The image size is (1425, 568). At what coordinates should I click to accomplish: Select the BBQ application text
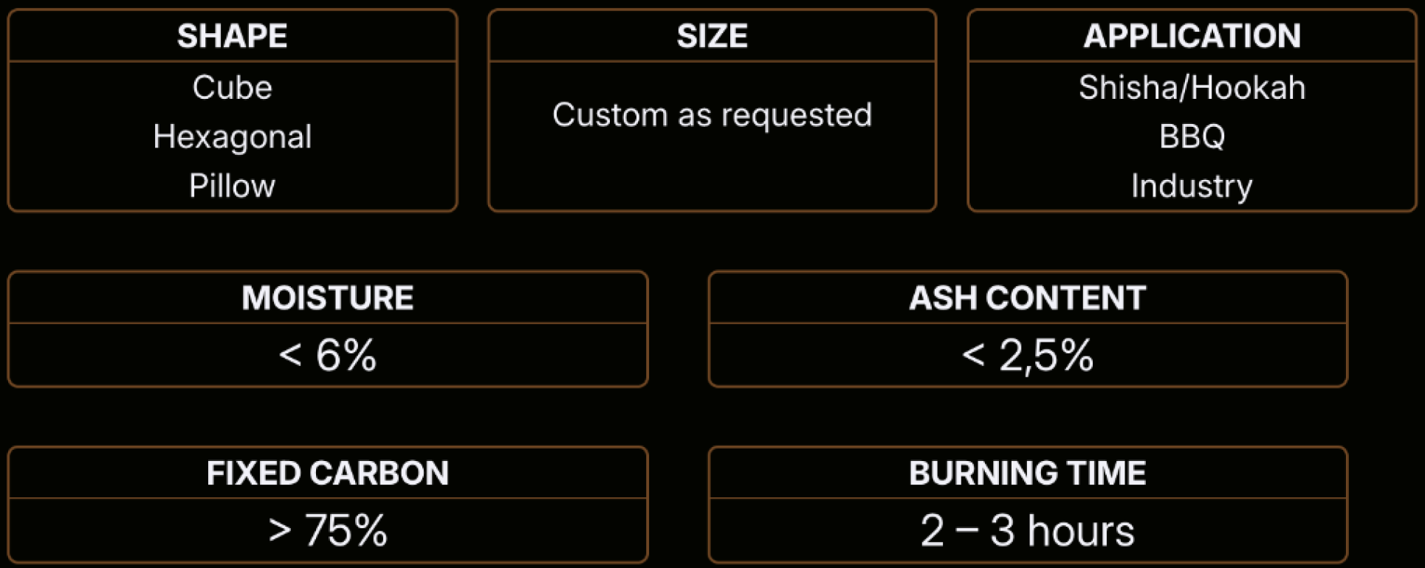[x=1192, y=137]
